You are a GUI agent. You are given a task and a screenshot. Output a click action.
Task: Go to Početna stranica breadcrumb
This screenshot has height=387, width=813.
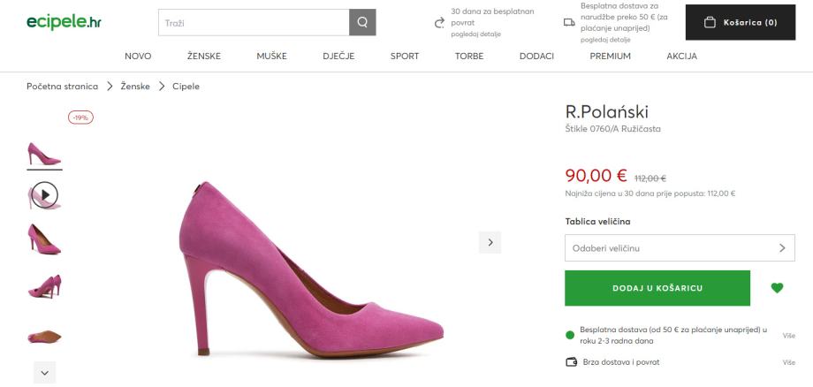(63, 86)
